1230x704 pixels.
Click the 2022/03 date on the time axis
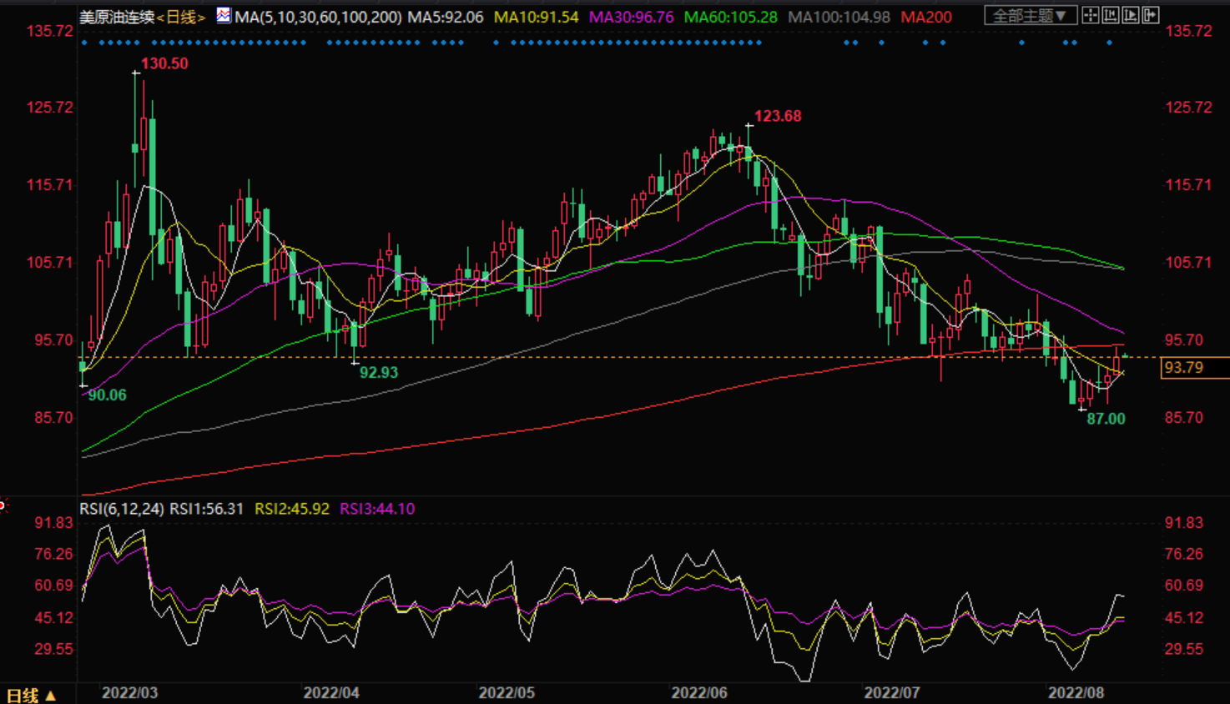point(129,693)
